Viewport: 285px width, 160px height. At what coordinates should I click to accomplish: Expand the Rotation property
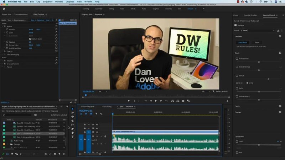(x=4, y=42)
